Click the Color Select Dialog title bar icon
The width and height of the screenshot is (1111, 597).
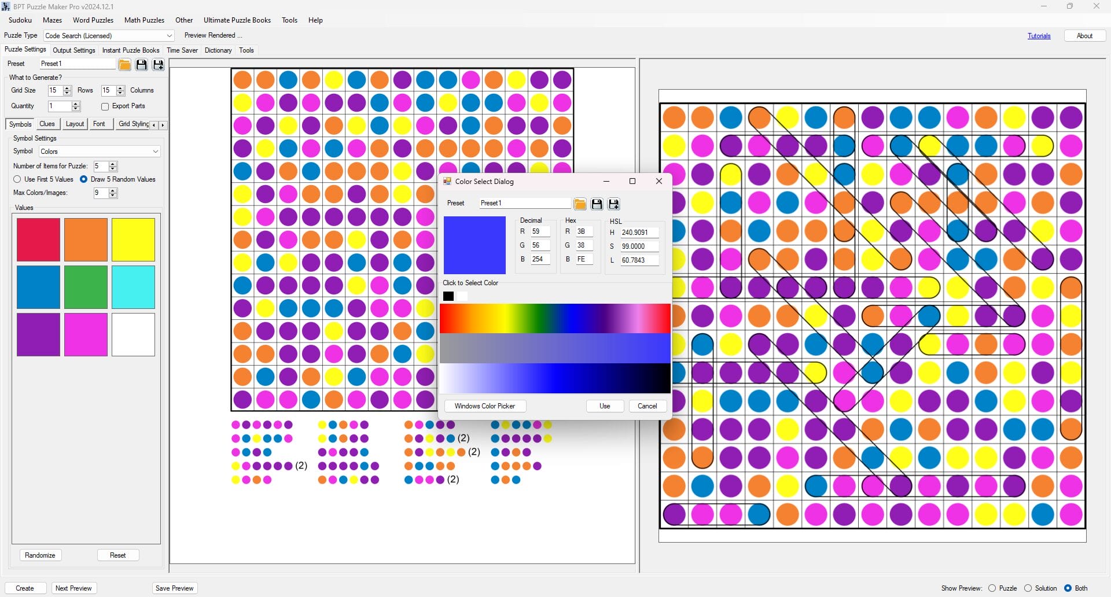coord(447,181)
